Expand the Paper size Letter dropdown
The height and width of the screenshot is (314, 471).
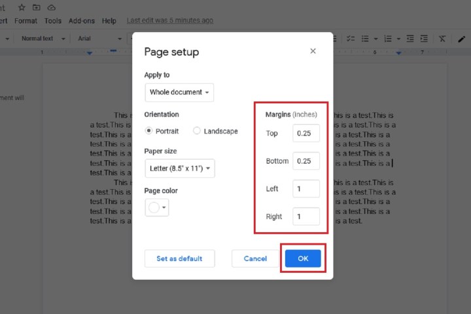point(179,168)
